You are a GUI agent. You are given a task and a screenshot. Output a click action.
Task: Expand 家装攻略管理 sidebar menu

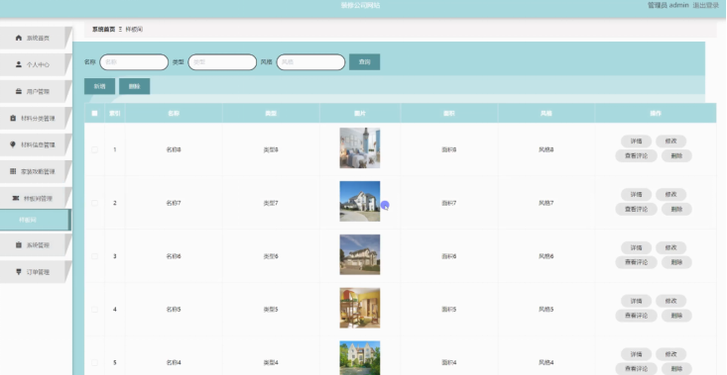pyautogui.click(x=36, y=171)
